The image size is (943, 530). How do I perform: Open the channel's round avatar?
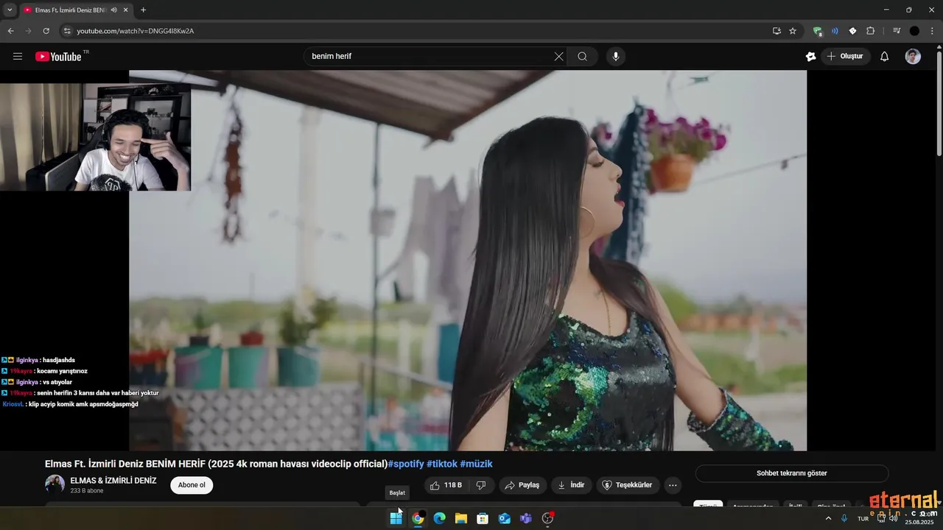pyautogui.click(x=55, y=484)
